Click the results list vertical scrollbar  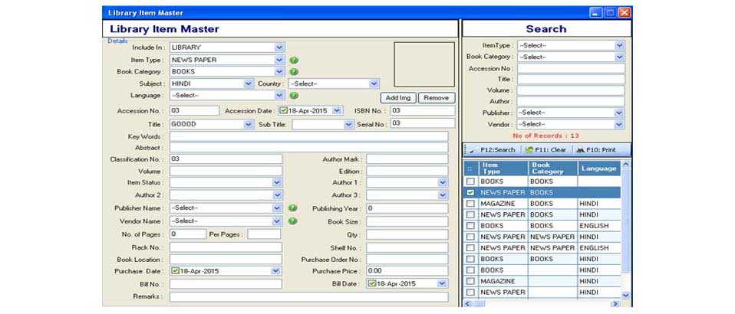pyautogui.click(x=625, y=230)
